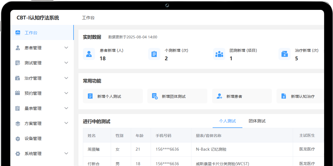The image size is (333, 166).
Task: Open the 新增团体测试 shortcut
Action: pyautogui.click(x=177, y=96)
